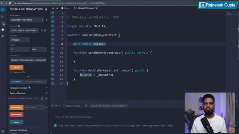Click the LinkedIn logo badge

click(x=202, y=5)
